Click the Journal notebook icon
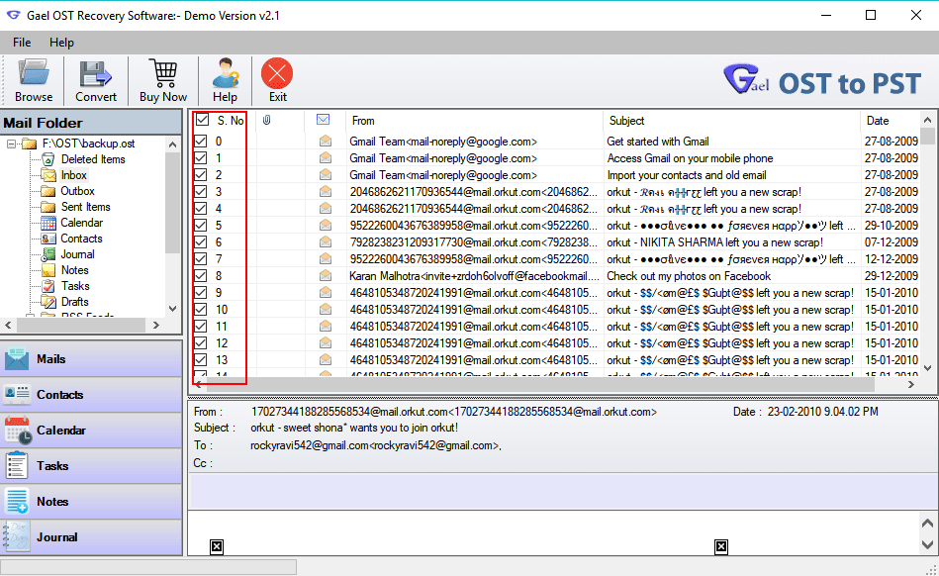 tap(16, 536)
